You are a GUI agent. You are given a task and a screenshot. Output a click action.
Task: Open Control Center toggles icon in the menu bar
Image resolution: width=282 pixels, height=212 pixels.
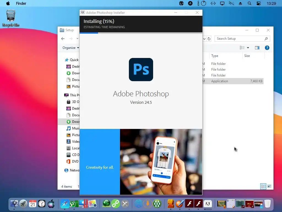click(258, 3)
